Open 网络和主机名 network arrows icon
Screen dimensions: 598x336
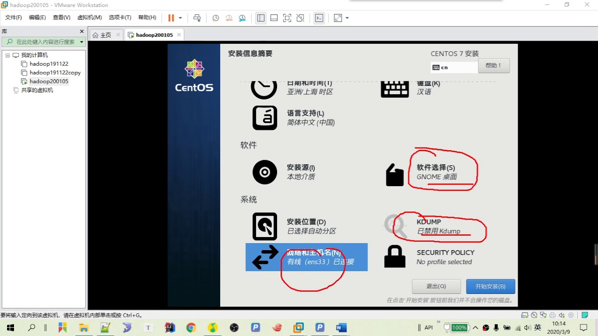[x=265, y=258]
